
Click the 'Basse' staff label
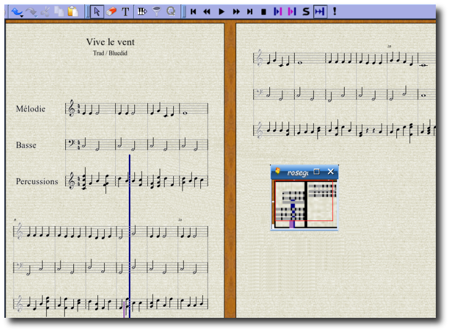26,145
